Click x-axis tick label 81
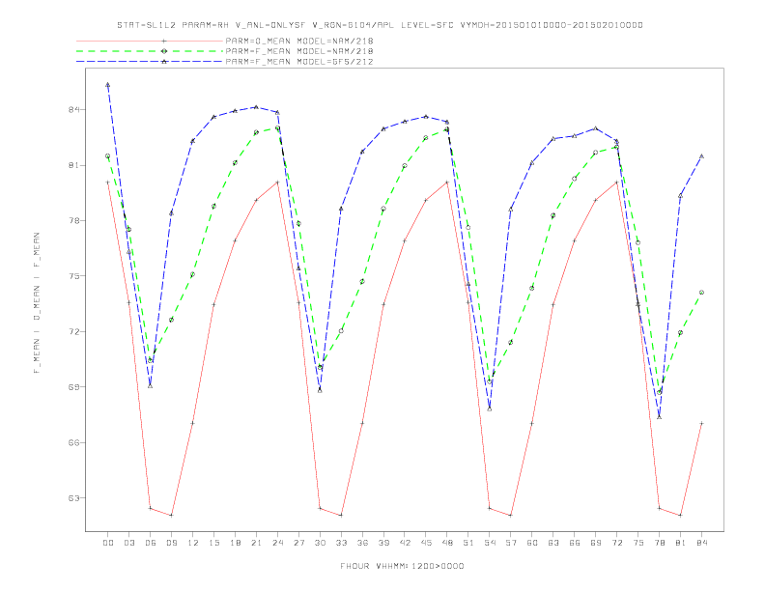 click(x=681, y=543)
